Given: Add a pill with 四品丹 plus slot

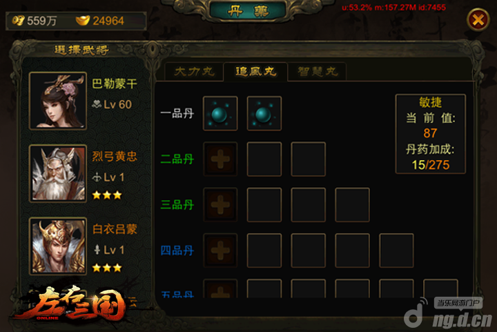Looking at the screenshot, I should coord(220,251).
